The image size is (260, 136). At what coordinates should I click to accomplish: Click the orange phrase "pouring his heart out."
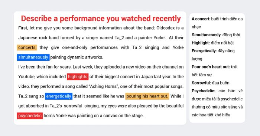tap(147, 96)
